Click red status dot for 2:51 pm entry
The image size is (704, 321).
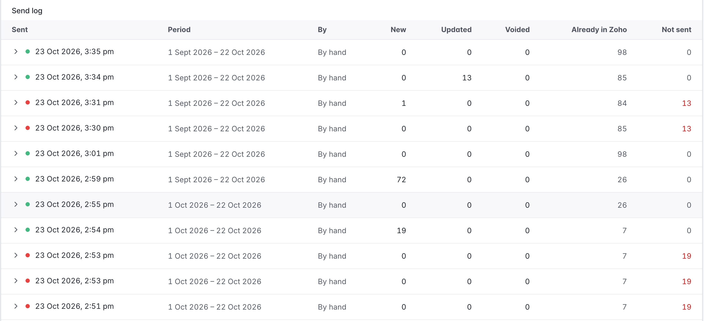tap(28, 306)
